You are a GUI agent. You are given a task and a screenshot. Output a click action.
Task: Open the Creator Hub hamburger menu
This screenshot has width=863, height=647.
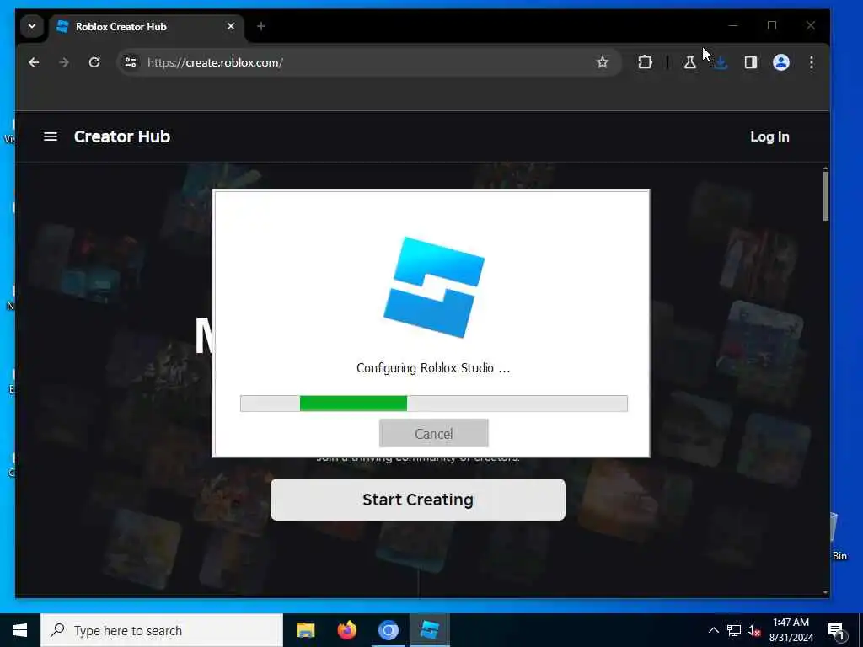point(51,136)
